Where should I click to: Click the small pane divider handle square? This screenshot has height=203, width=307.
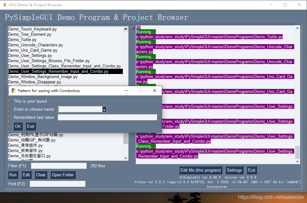133,28
